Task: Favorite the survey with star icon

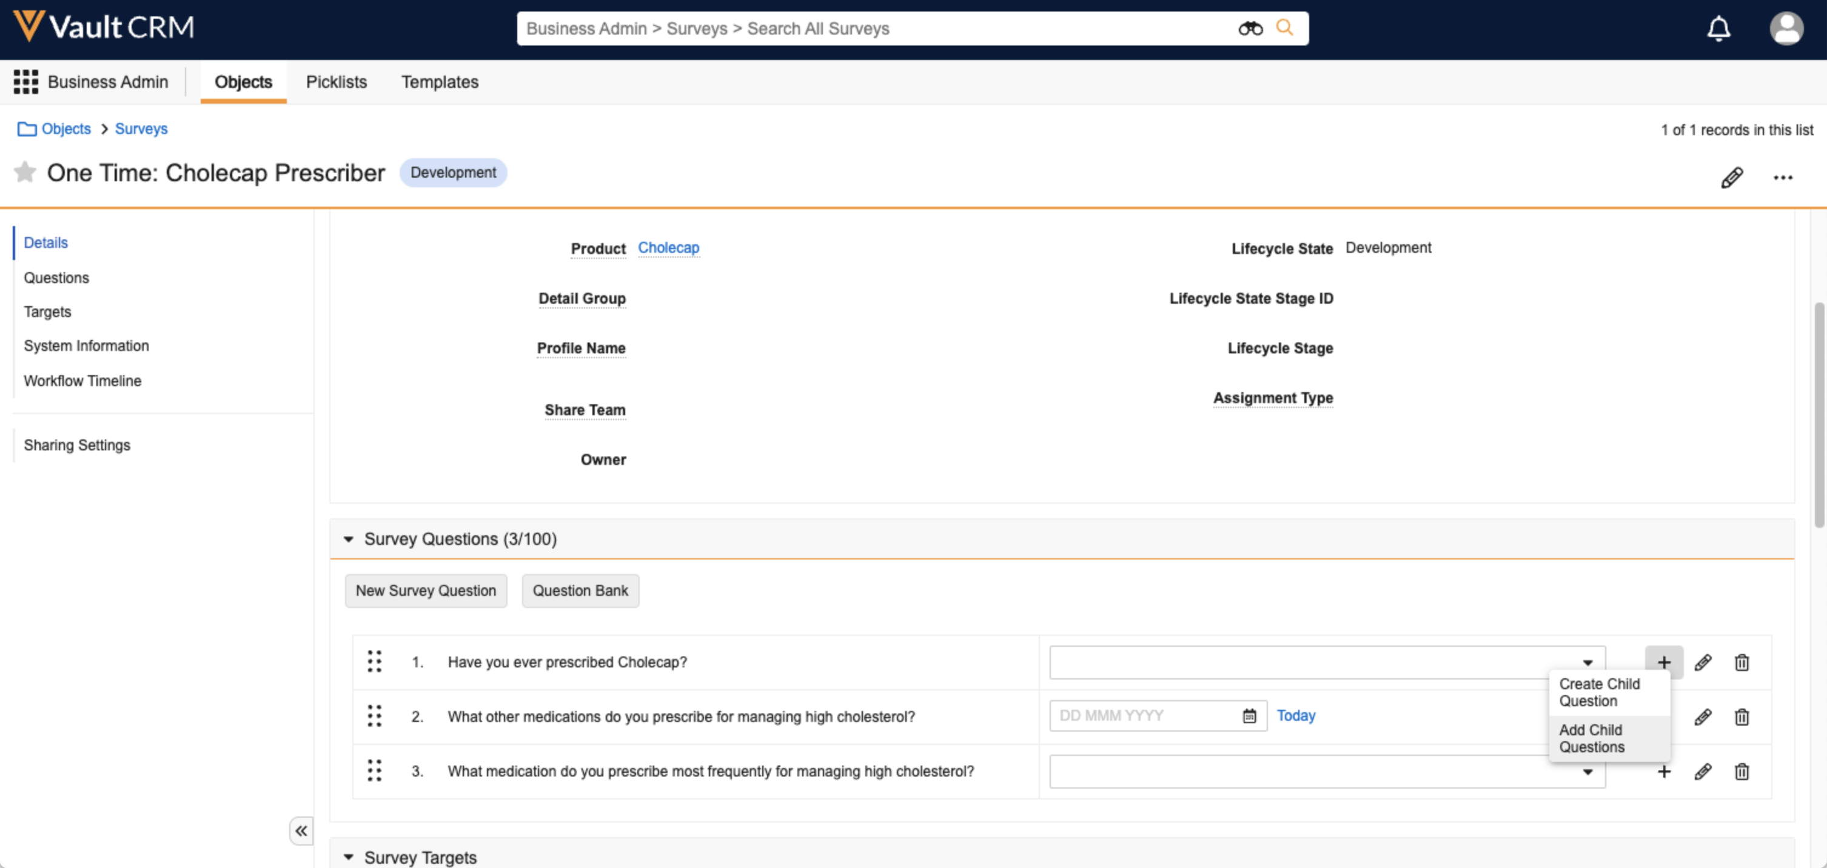Action: pos(25,172)
